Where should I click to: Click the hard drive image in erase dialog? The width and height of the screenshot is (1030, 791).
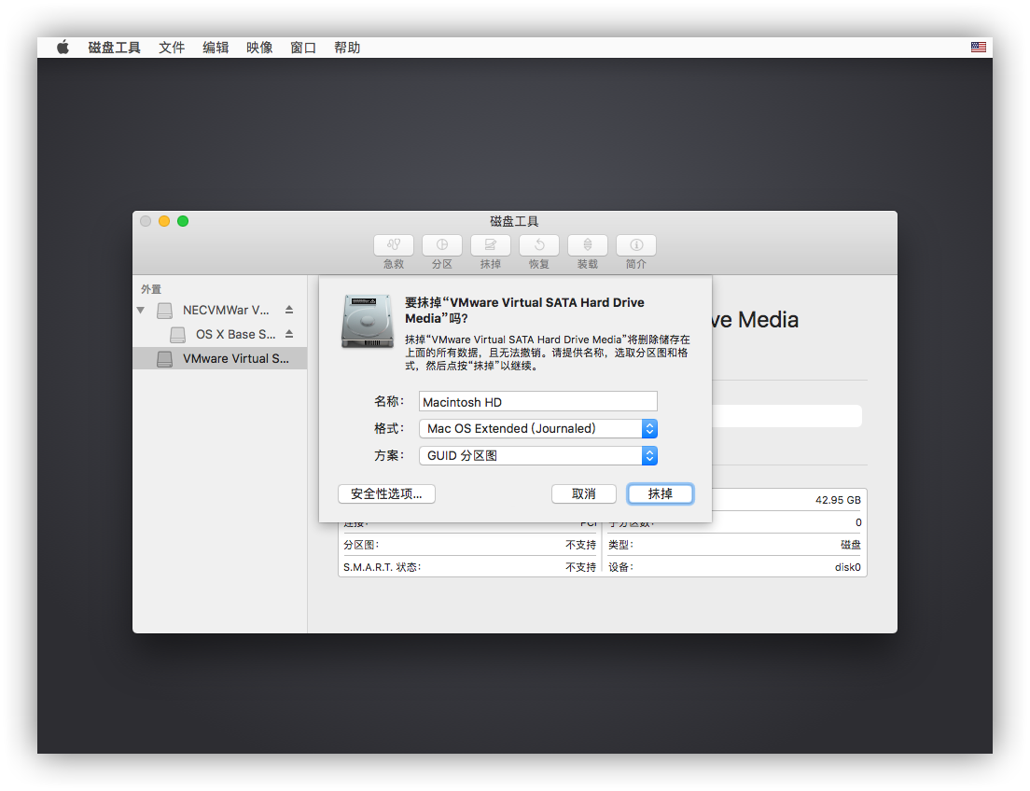pos(368,321)
